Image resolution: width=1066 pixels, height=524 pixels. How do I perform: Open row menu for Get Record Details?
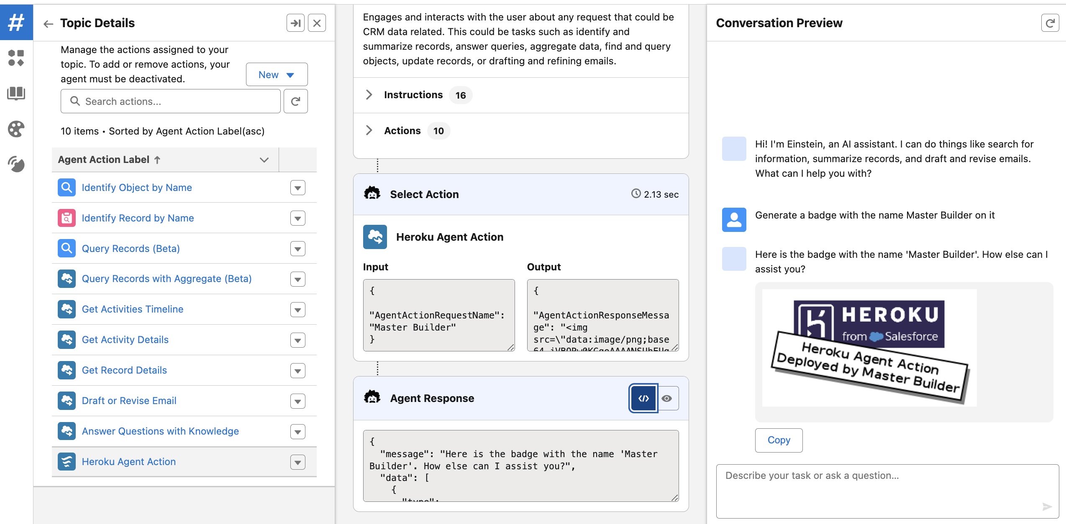(x=298, y=371)
